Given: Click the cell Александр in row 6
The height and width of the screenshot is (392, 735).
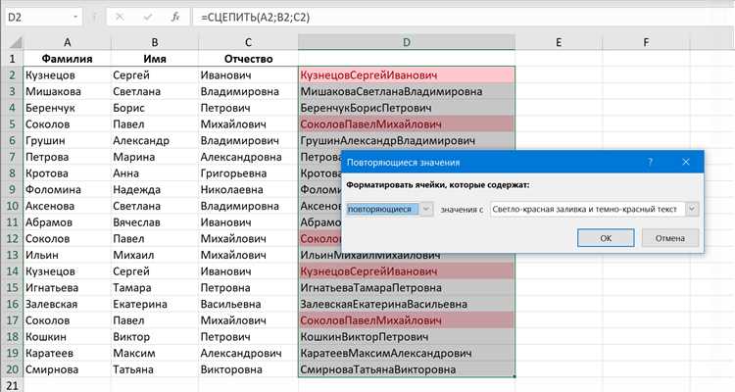Looking at the screenshot, I should [x=155, y=141].
